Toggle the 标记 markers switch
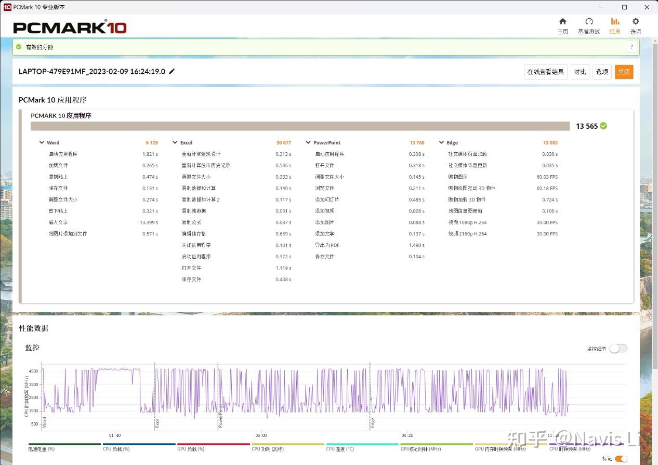658x465 pixels. [621, 459]
